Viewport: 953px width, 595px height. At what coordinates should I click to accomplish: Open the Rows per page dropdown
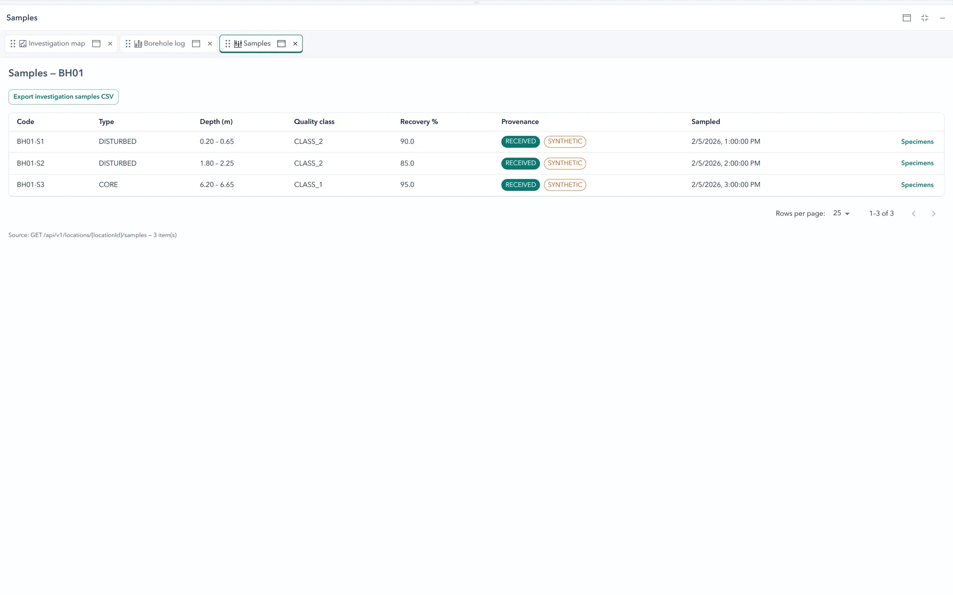841,213
